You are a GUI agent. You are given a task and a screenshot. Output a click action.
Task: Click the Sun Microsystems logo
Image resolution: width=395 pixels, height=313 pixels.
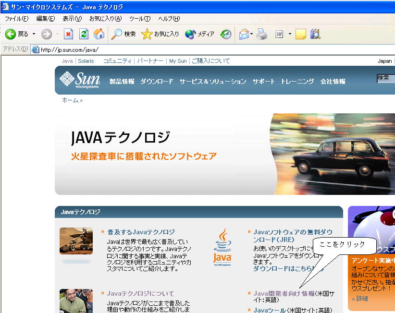(80, 80)
